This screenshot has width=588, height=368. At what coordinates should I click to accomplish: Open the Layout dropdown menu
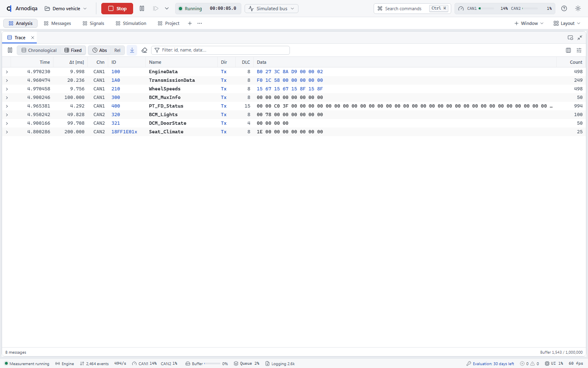tap(567, 23)
